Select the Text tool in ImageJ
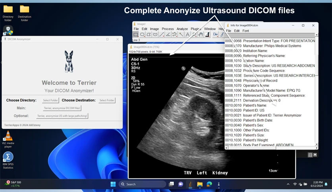The height and width of the screenshot is (192, 332). coord(187,35)
